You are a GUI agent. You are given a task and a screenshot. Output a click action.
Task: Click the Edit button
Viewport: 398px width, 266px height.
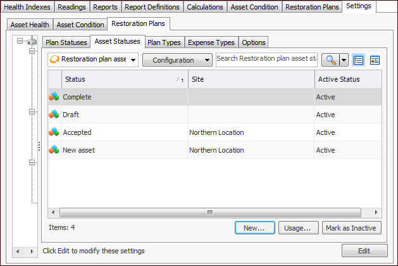coord(364,251)
